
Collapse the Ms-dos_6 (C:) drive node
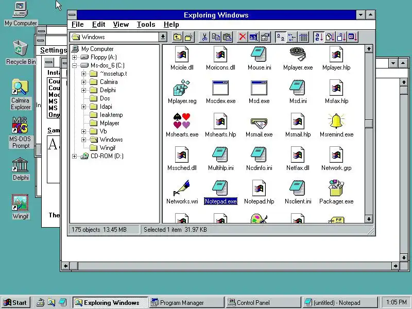74,65
